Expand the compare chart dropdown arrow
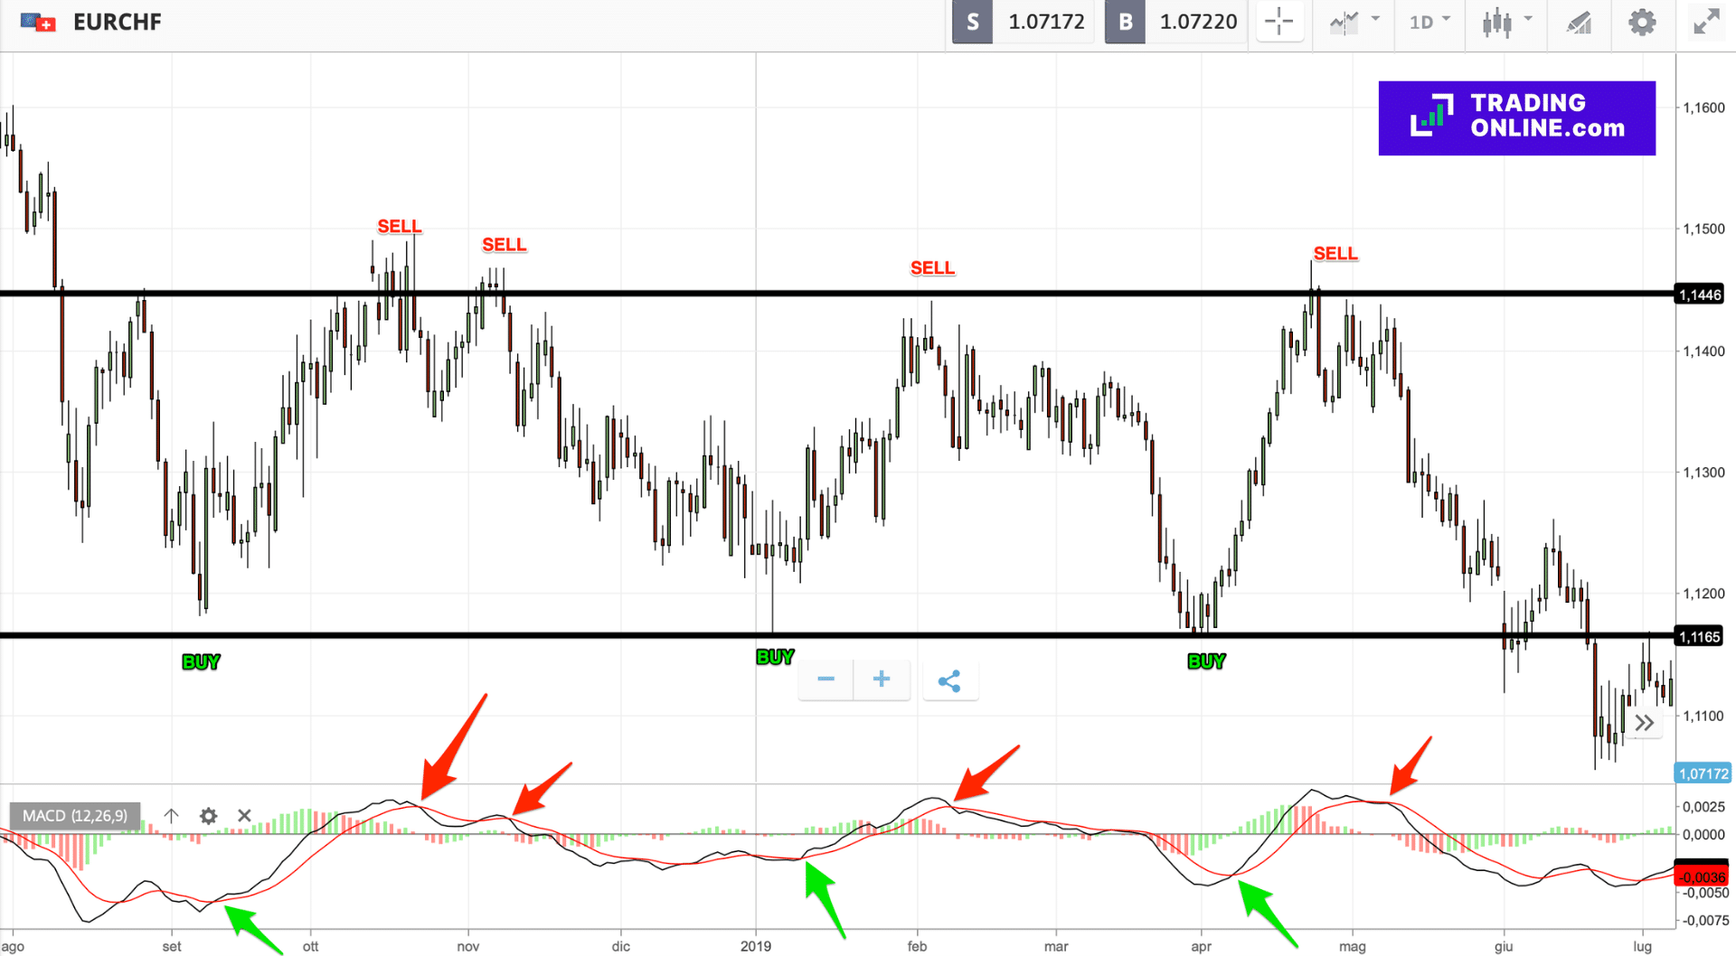Screen dimensions: 1736x956 tap(1375, 18)
